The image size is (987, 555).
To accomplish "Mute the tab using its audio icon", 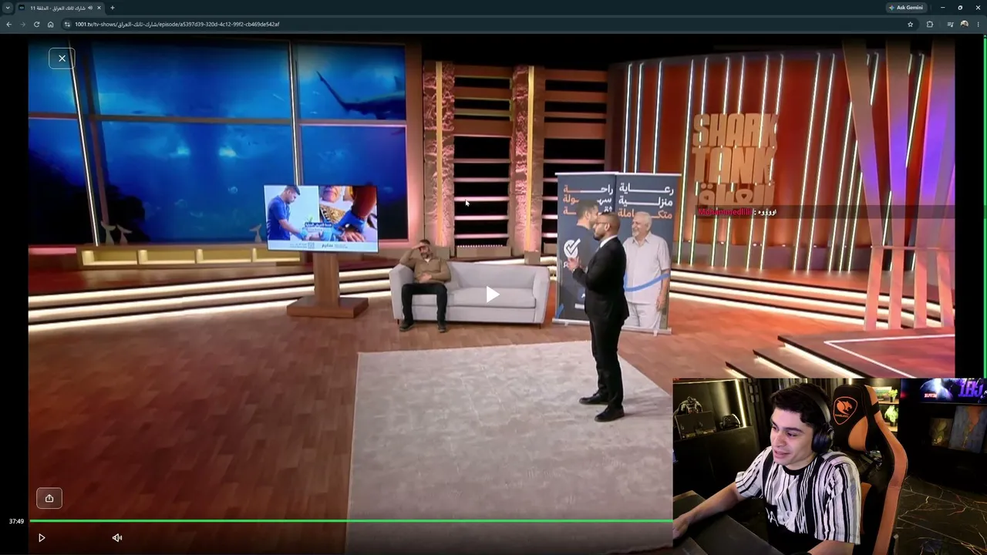I will point(90,8).
